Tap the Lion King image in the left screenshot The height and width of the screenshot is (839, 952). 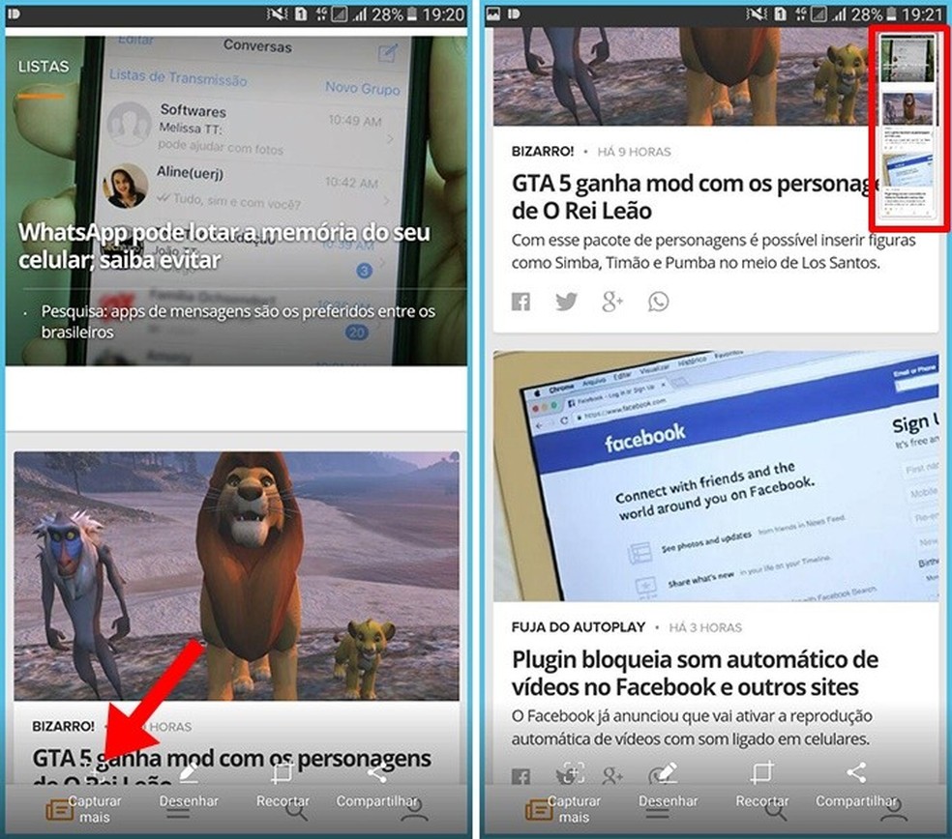tap(236, 576)
